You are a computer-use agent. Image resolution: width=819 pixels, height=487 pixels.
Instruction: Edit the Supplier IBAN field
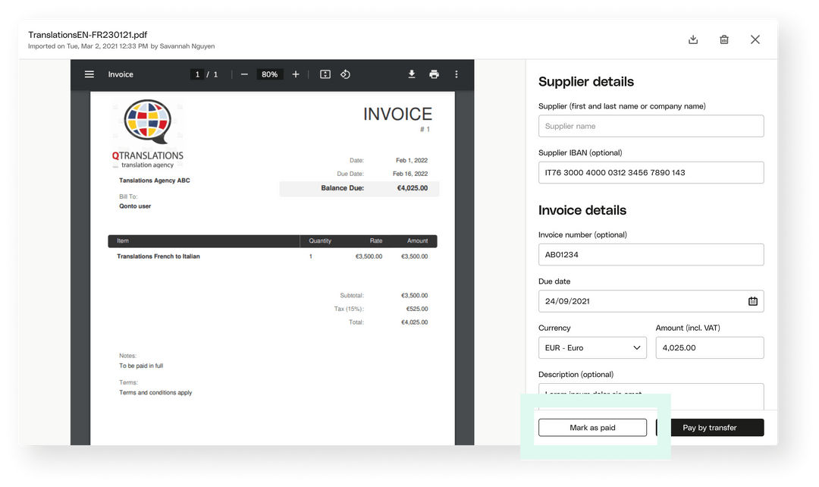point(651,172)
